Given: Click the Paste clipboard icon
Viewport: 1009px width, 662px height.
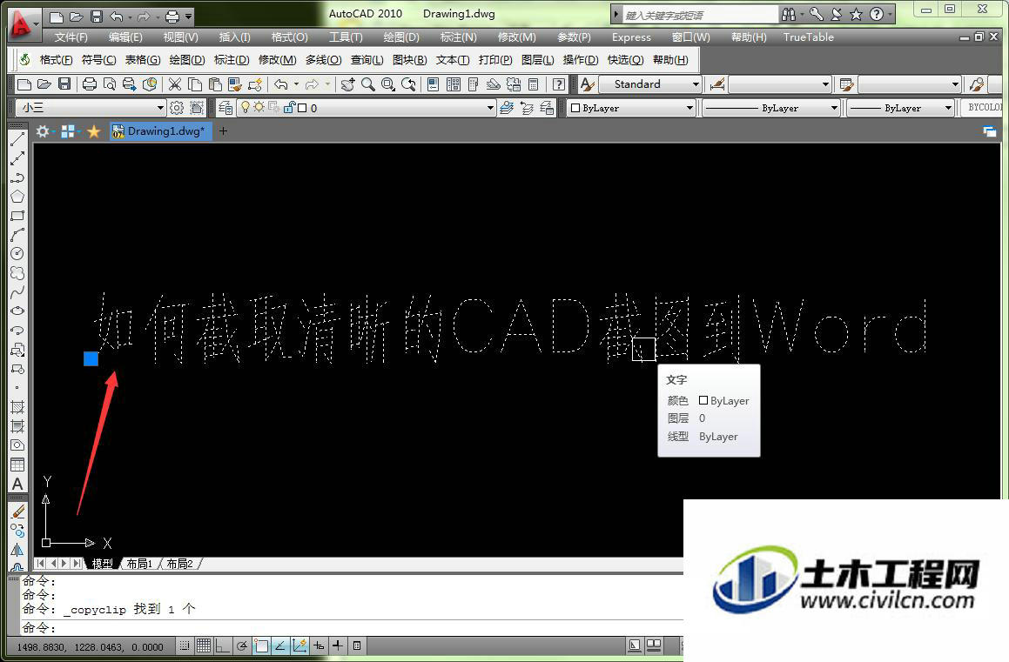Looking at the screenshot, I should pyautogui.click(x=215, y=84).
